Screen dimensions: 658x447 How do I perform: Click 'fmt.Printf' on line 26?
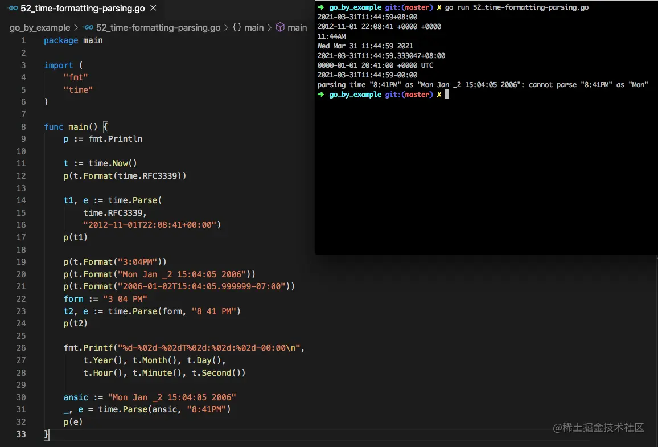88,348
